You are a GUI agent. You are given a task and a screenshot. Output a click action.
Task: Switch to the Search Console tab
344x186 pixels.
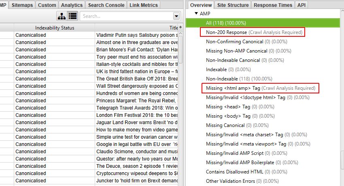tap(106, 5)
